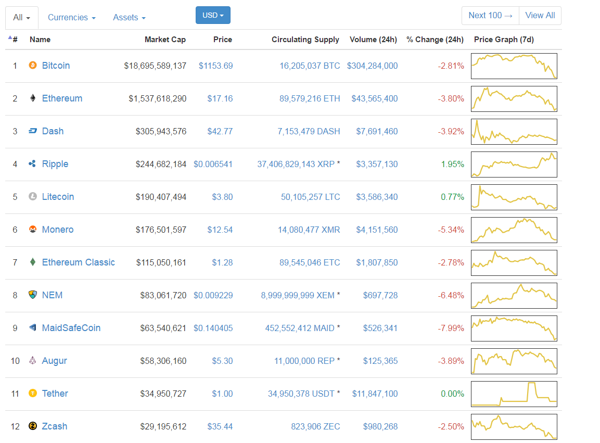Click the Ripple logo icon
The height and width of the screenshot is (443, 600).
point(33,163)
